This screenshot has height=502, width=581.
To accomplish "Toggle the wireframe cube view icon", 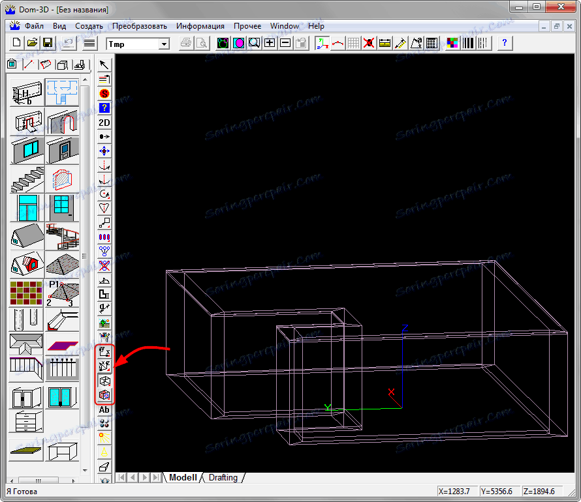I will (104, 381).
